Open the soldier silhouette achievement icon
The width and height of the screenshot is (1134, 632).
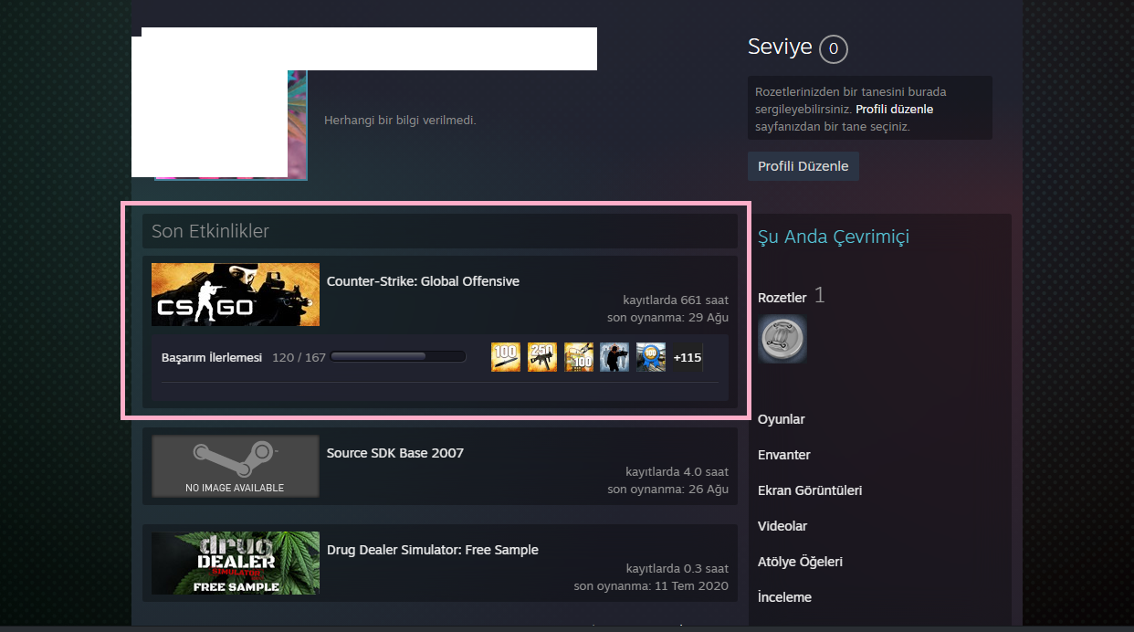point(614,357)
